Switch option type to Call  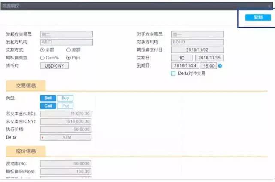(x=48, y=106)
